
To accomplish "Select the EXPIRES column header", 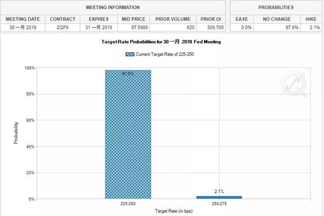I will [x=98, y=19].
